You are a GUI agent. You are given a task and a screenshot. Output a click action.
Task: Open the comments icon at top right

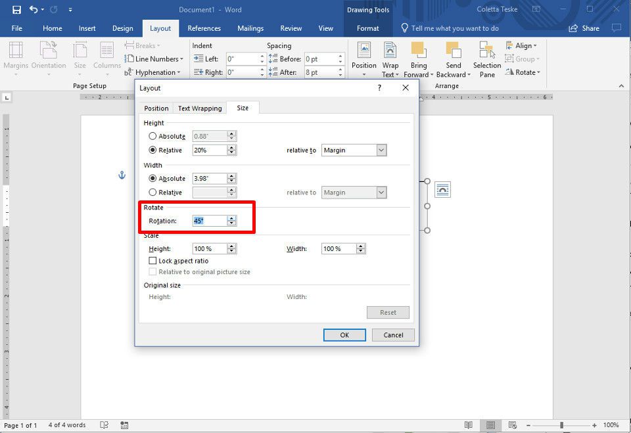(x=616, y=28)
